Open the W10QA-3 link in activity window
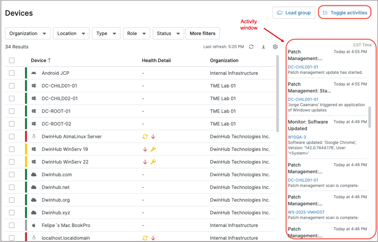 click(297, 137)
